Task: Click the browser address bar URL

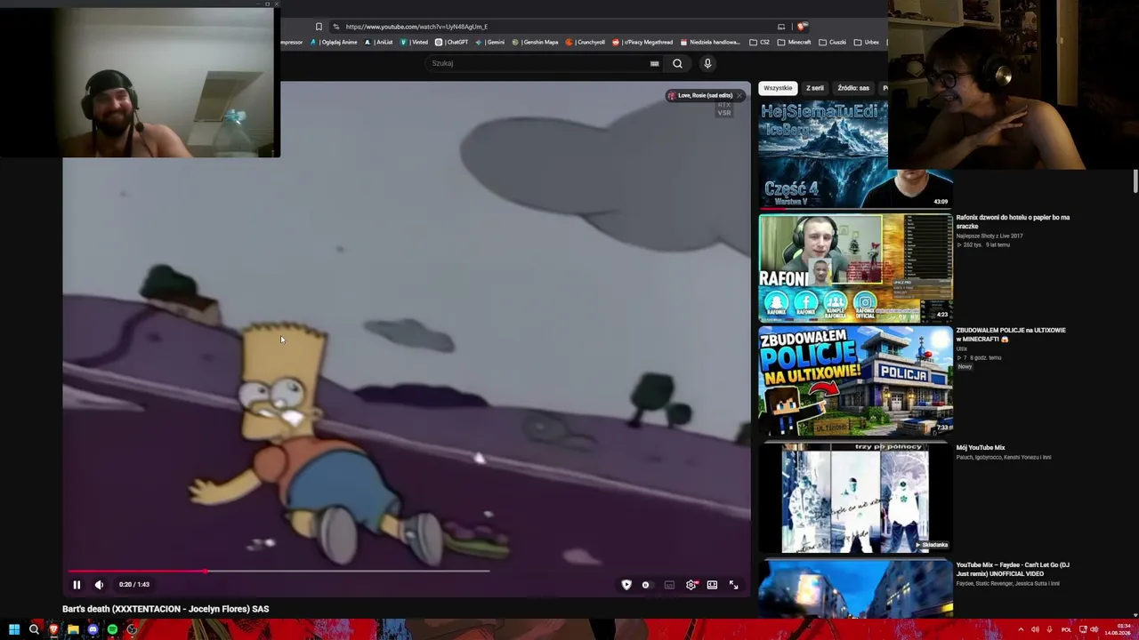Action: [x=416, y=27]
